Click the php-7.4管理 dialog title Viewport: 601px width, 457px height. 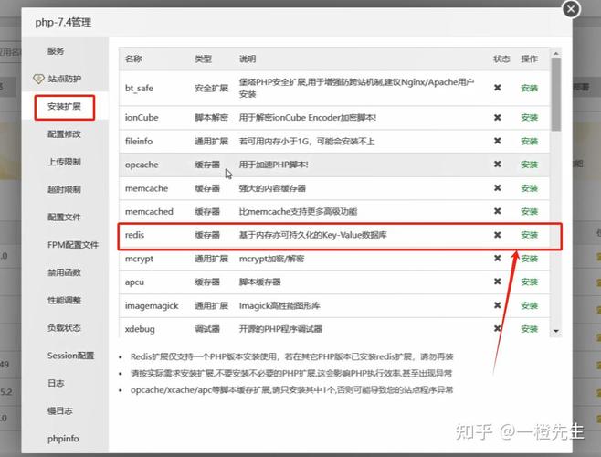point(63,22)
